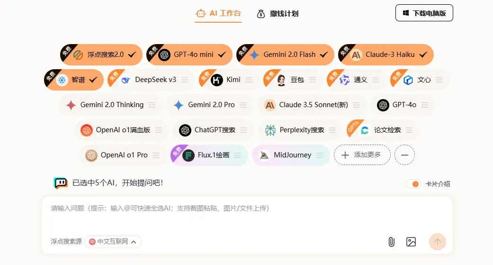Uncheck the Claude-3 Haiku model
493x265 pixels.
pos(423,55)
